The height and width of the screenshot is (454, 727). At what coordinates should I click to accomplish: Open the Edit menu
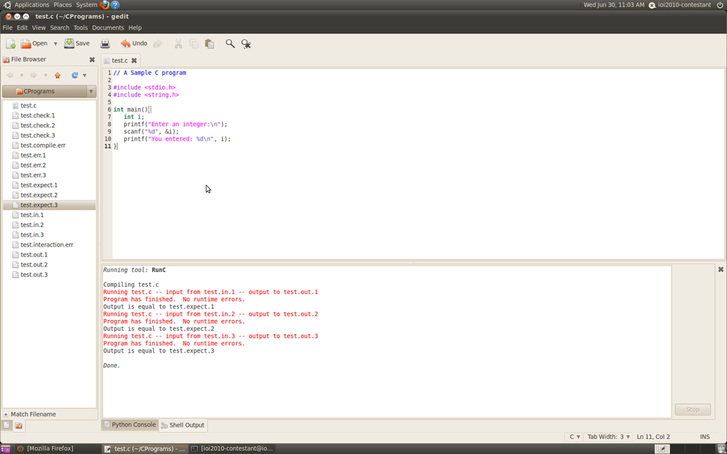click(22, 28)
